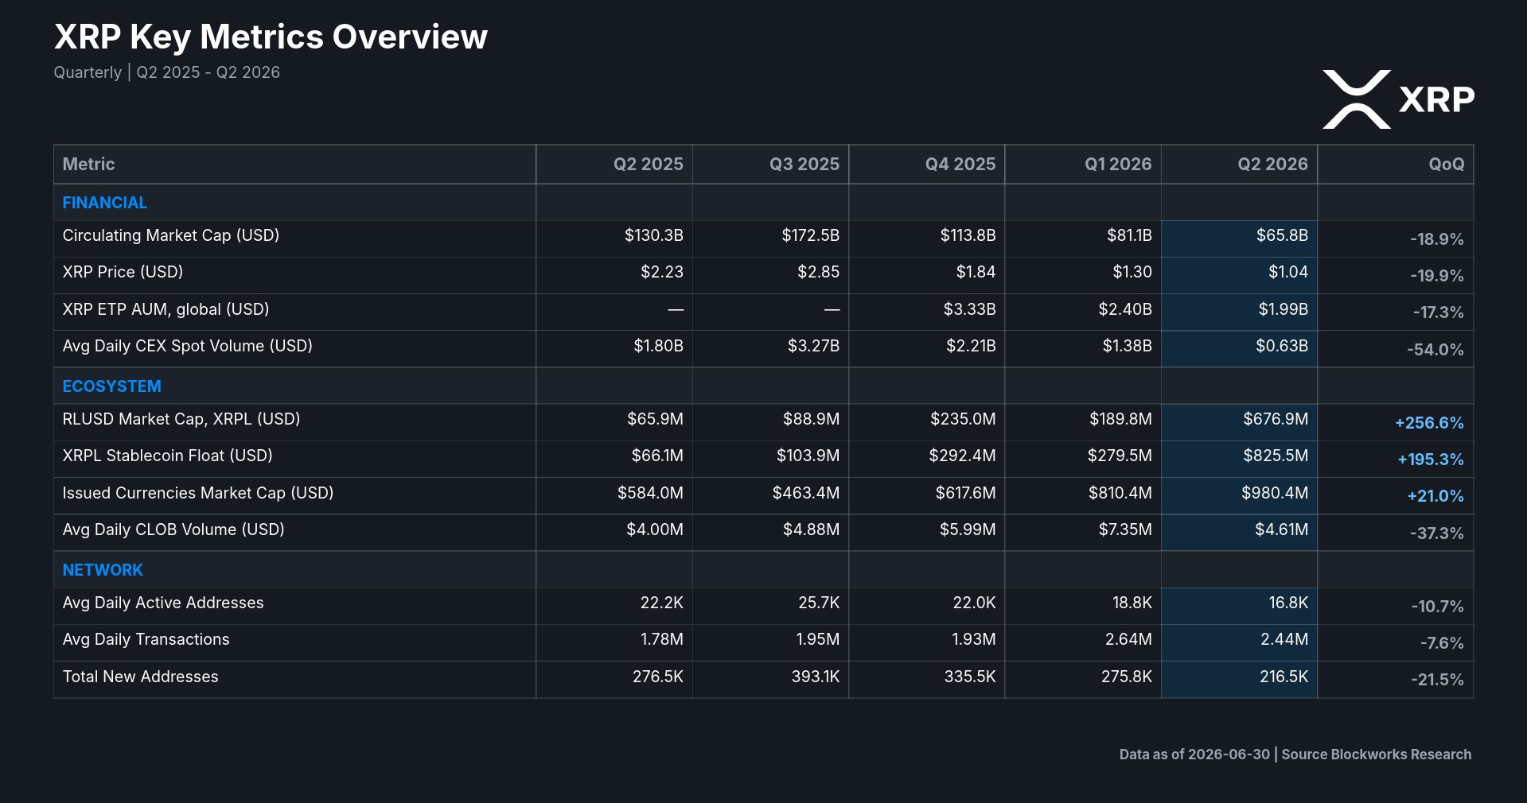Click the 'FINANCIAL' section heading
Image resolution: width=1527 pixels, height=803 pixels.
pyautogui.click(x=105, y=203)
